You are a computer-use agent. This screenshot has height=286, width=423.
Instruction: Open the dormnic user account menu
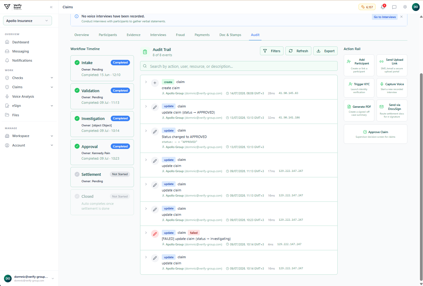coord(29,278)
